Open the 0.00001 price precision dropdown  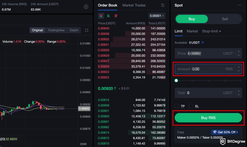coord(157,16)
